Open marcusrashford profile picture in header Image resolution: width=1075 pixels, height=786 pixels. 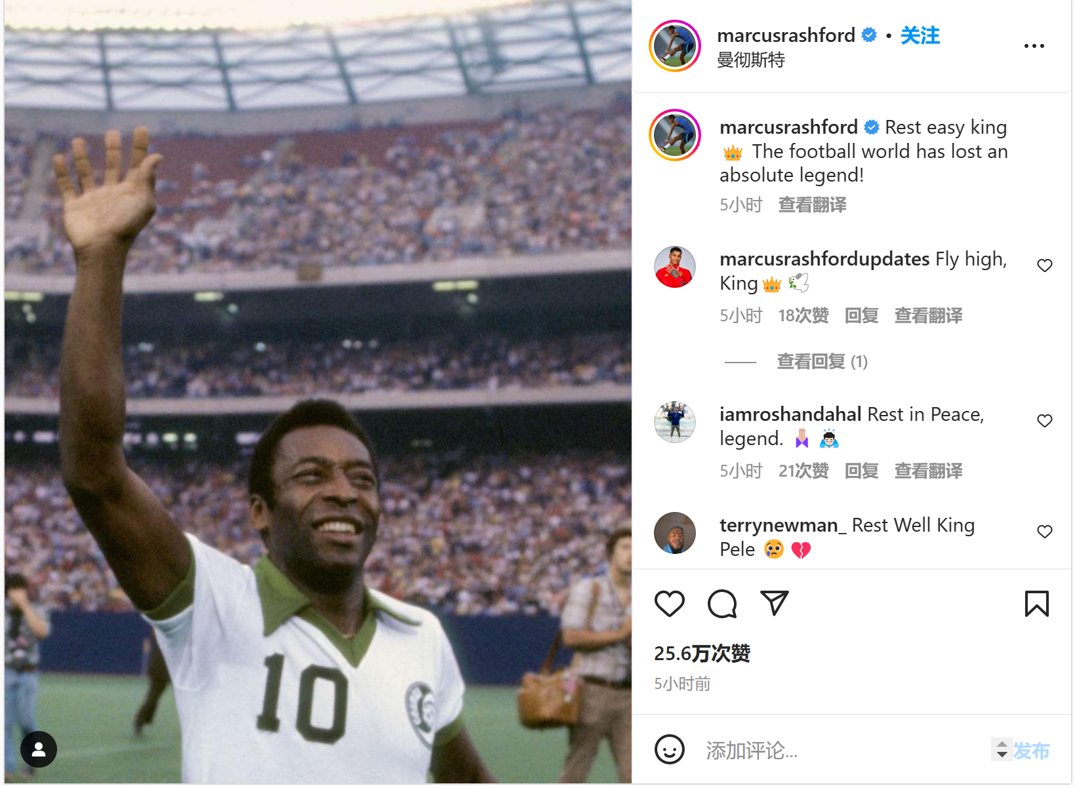click(x=675, y=46)
